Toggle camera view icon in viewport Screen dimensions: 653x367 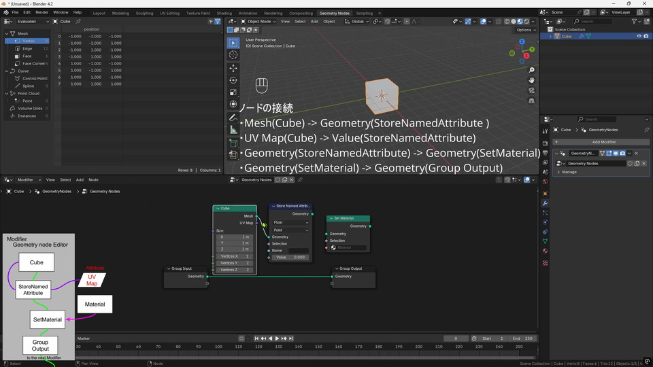(x=531, y=90)
